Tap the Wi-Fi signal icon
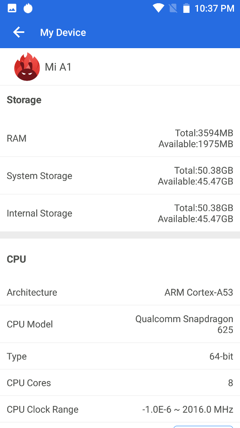The height and width of the screenshot is (428, 240). click(158, 8)
